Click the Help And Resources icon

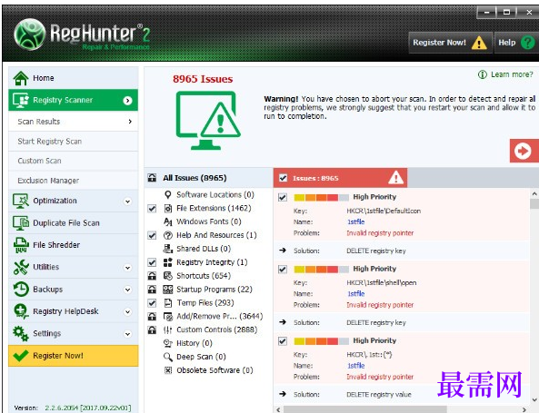(x=168, y=235)
